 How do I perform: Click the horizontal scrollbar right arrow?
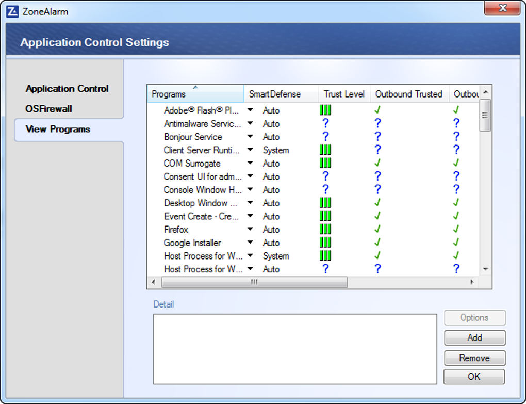(471, 282)
